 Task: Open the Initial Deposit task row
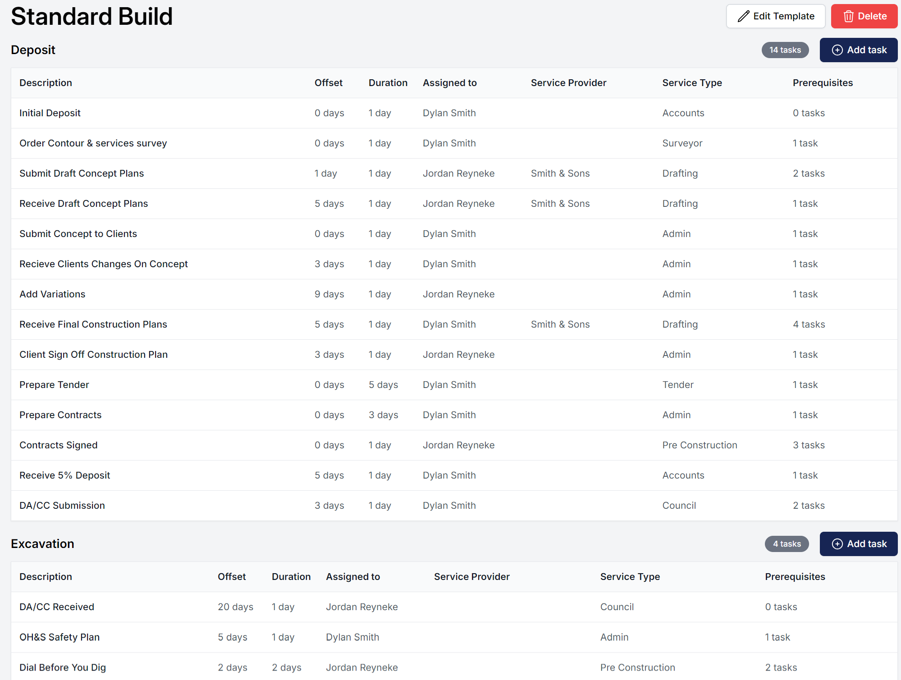pyautogui.click(x=50, y=113)
